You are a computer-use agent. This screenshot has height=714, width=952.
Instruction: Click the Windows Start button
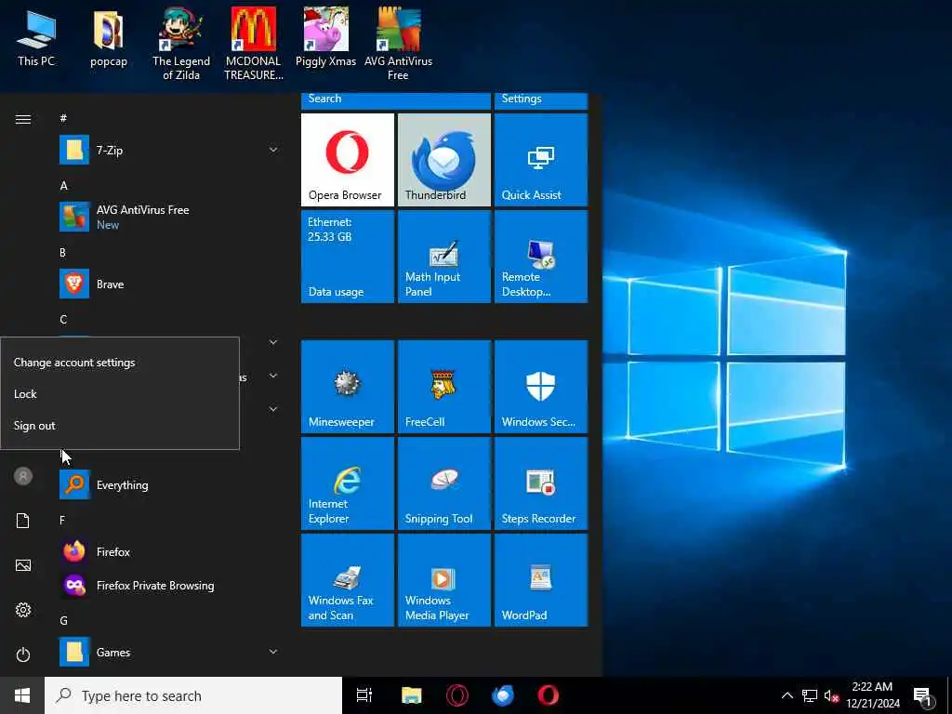tap(22, 695)
